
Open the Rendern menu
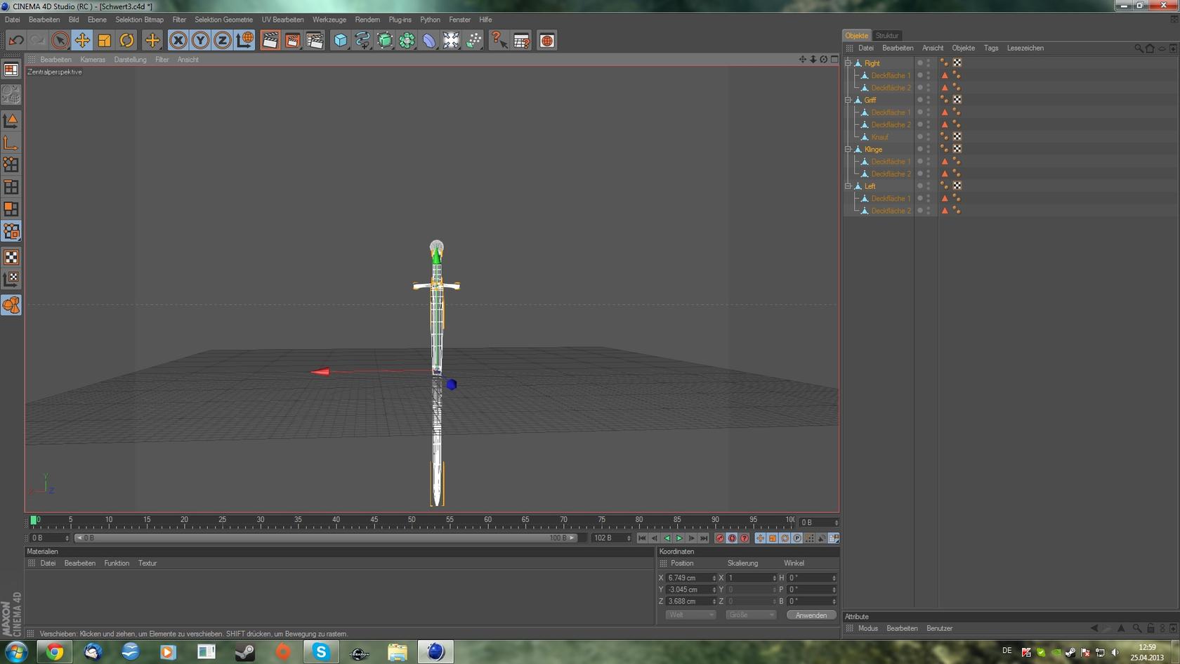tap(367, 20)
